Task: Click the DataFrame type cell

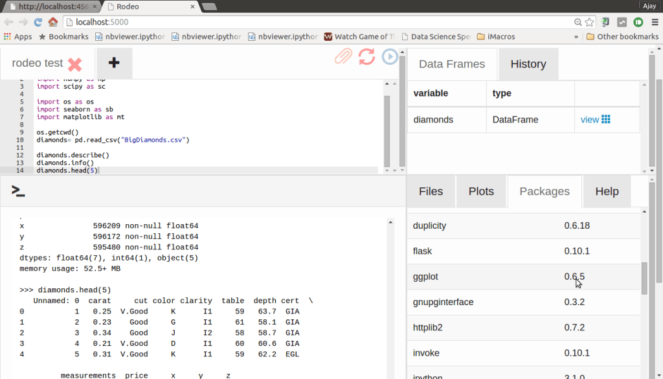Action: 530,120
